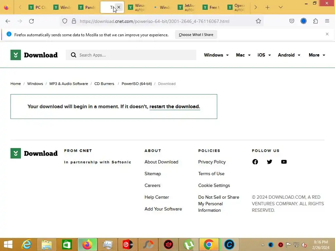Screen dimensions: 335x251
Task: Open the Windows Store taskbar icon
Action: click(x=67, y=244)
